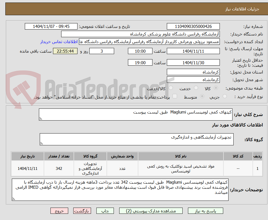
Task: Click the 'کد کالا' column header
Action: (x=238, y=156)
